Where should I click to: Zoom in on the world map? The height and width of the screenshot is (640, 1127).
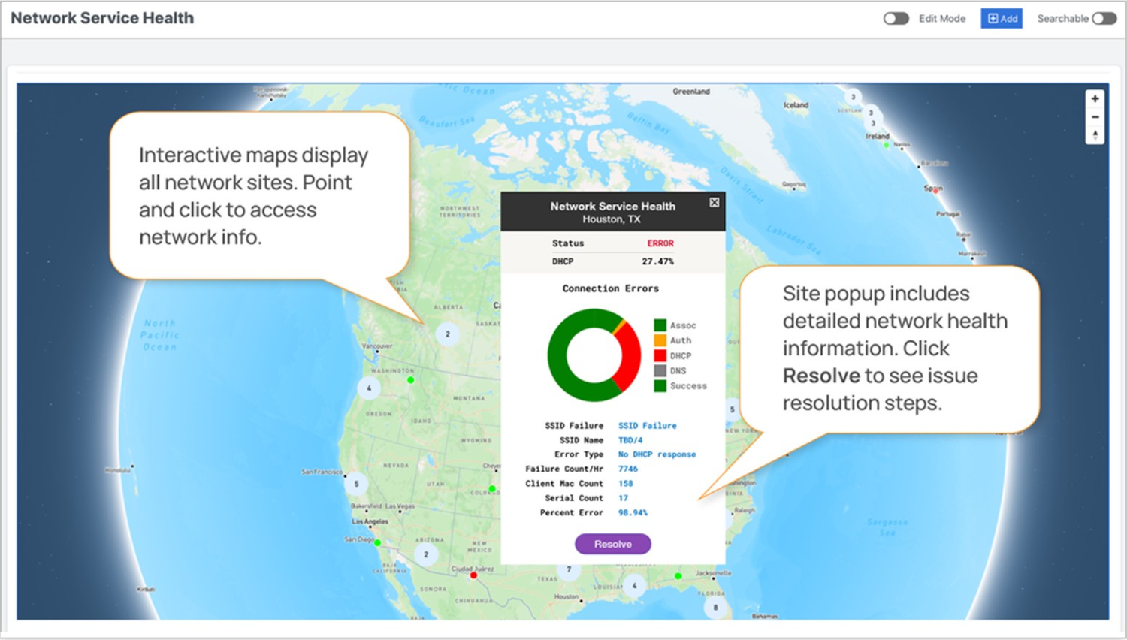point(1095,98)
